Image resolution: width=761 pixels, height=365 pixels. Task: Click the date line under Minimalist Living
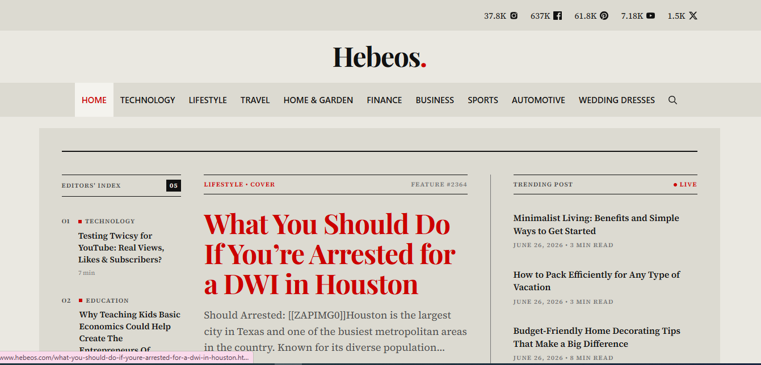click(x=564, y=245)
